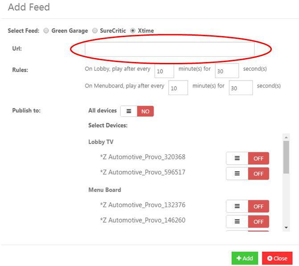This screenshot has width=299, height=266.
Task: Click the Rules label
Action: tap(20, 70)
